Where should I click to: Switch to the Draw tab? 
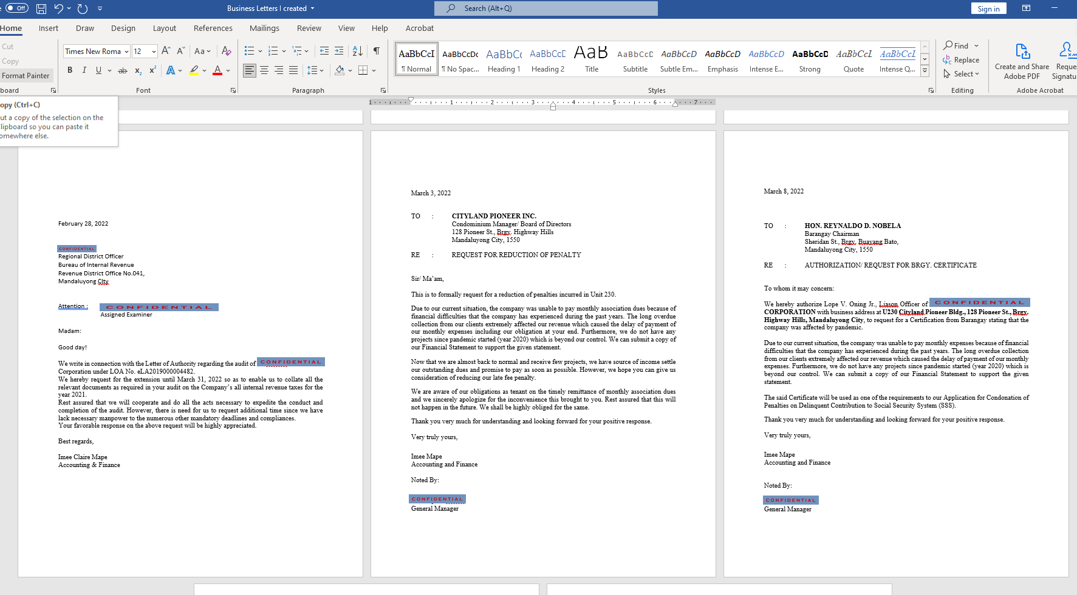tap(85, 28)
